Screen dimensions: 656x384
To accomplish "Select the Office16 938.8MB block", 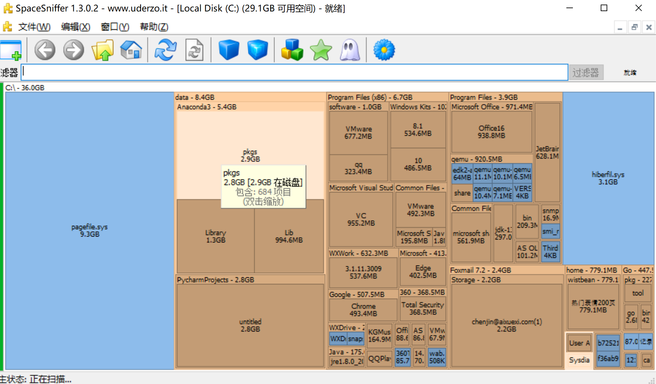I will point(491,132).
